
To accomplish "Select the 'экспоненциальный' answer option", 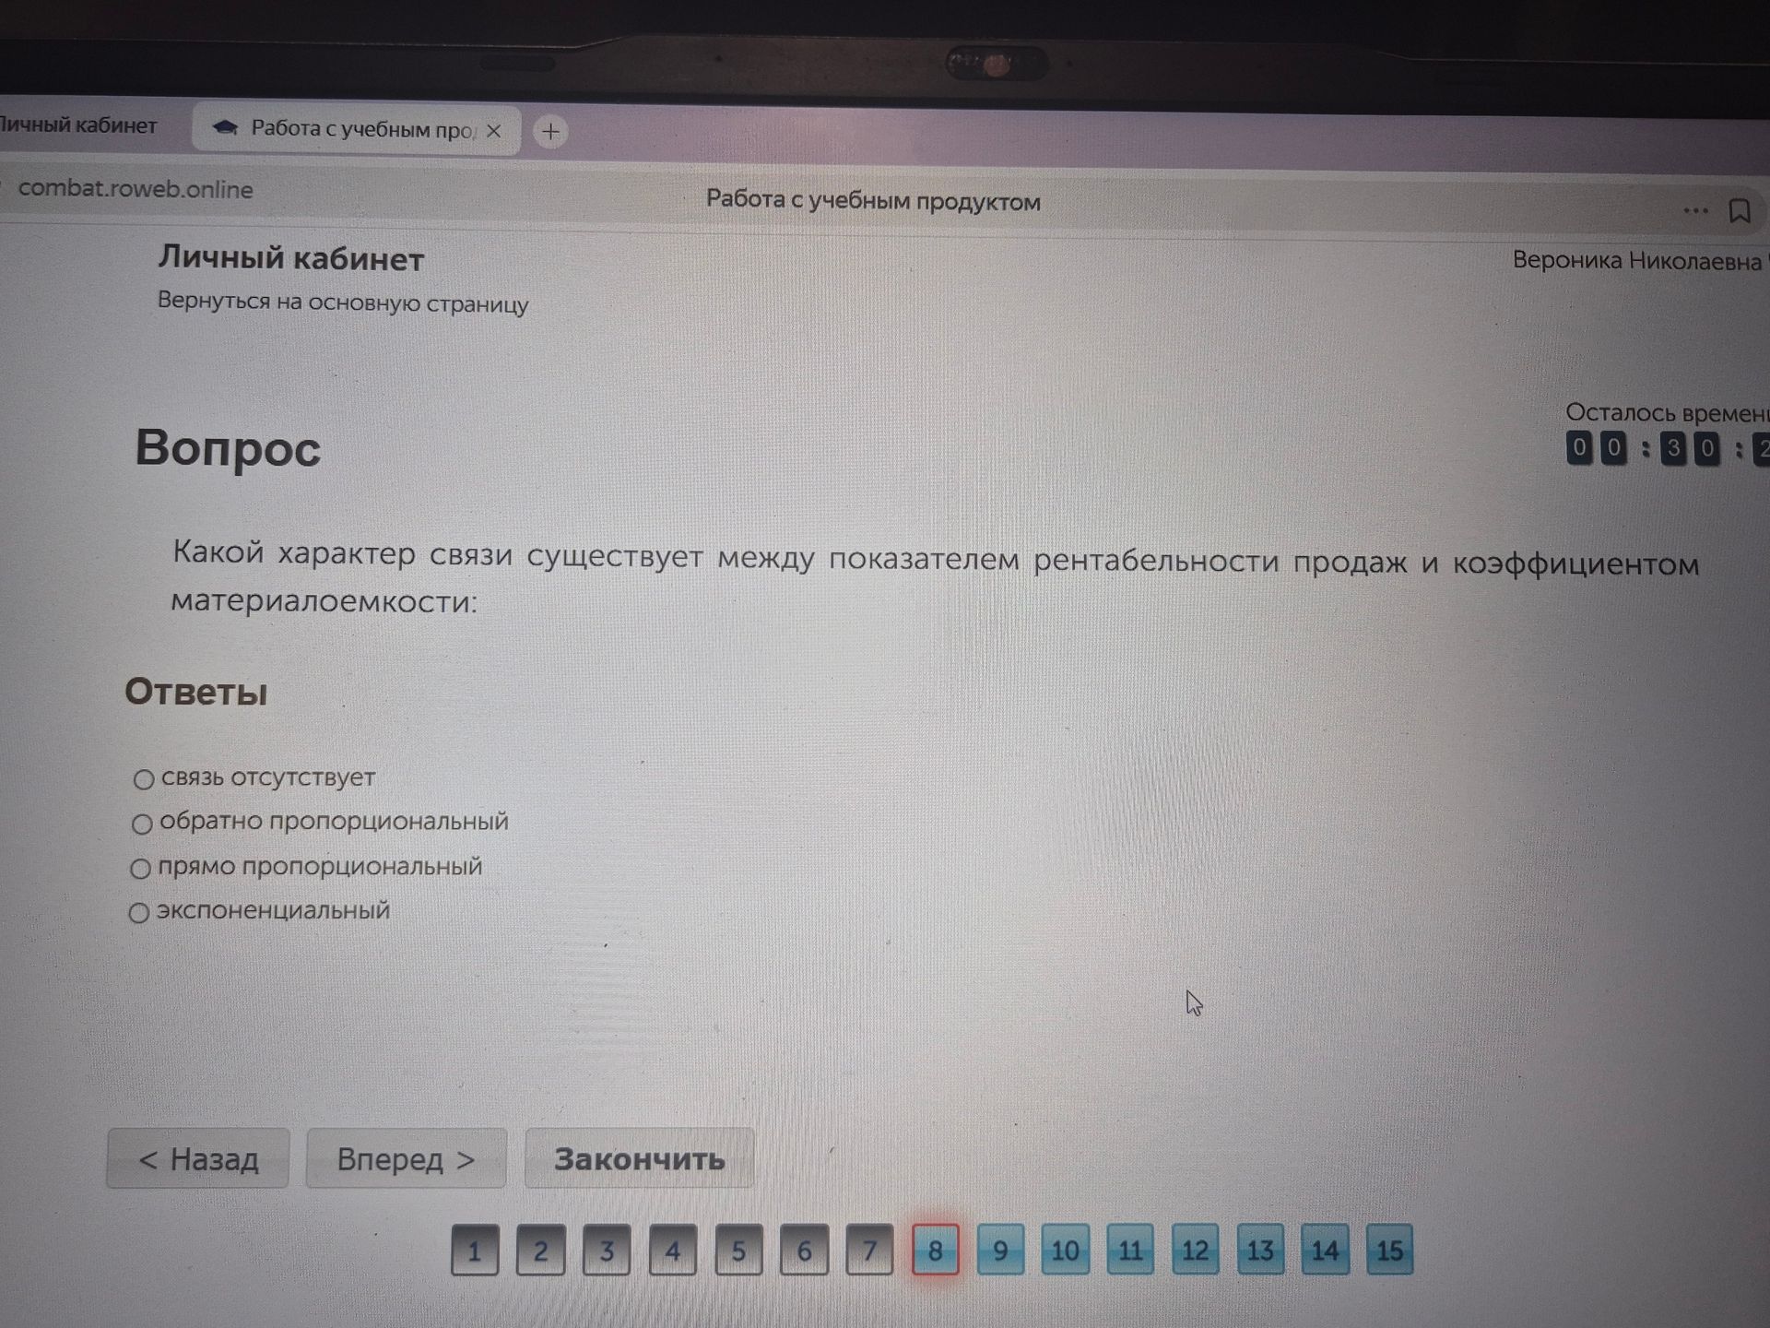I will point(138,913).
